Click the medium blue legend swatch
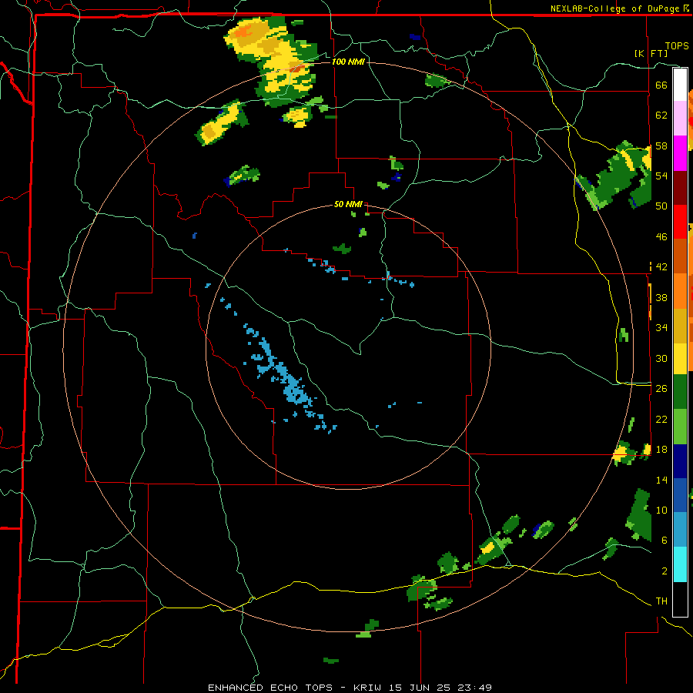693x693 pixels. coord(680,495)
